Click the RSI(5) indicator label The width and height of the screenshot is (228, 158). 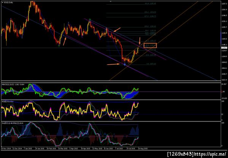3,101
